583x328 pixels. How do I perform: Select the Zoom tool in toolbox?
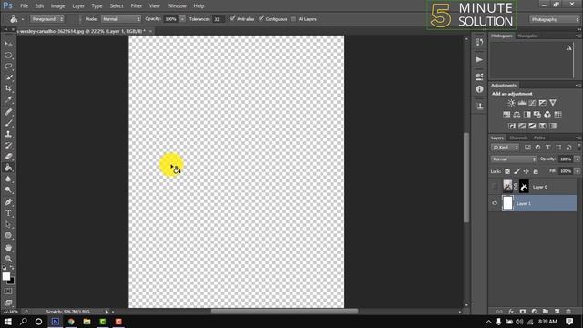click(x=8, y=259)
